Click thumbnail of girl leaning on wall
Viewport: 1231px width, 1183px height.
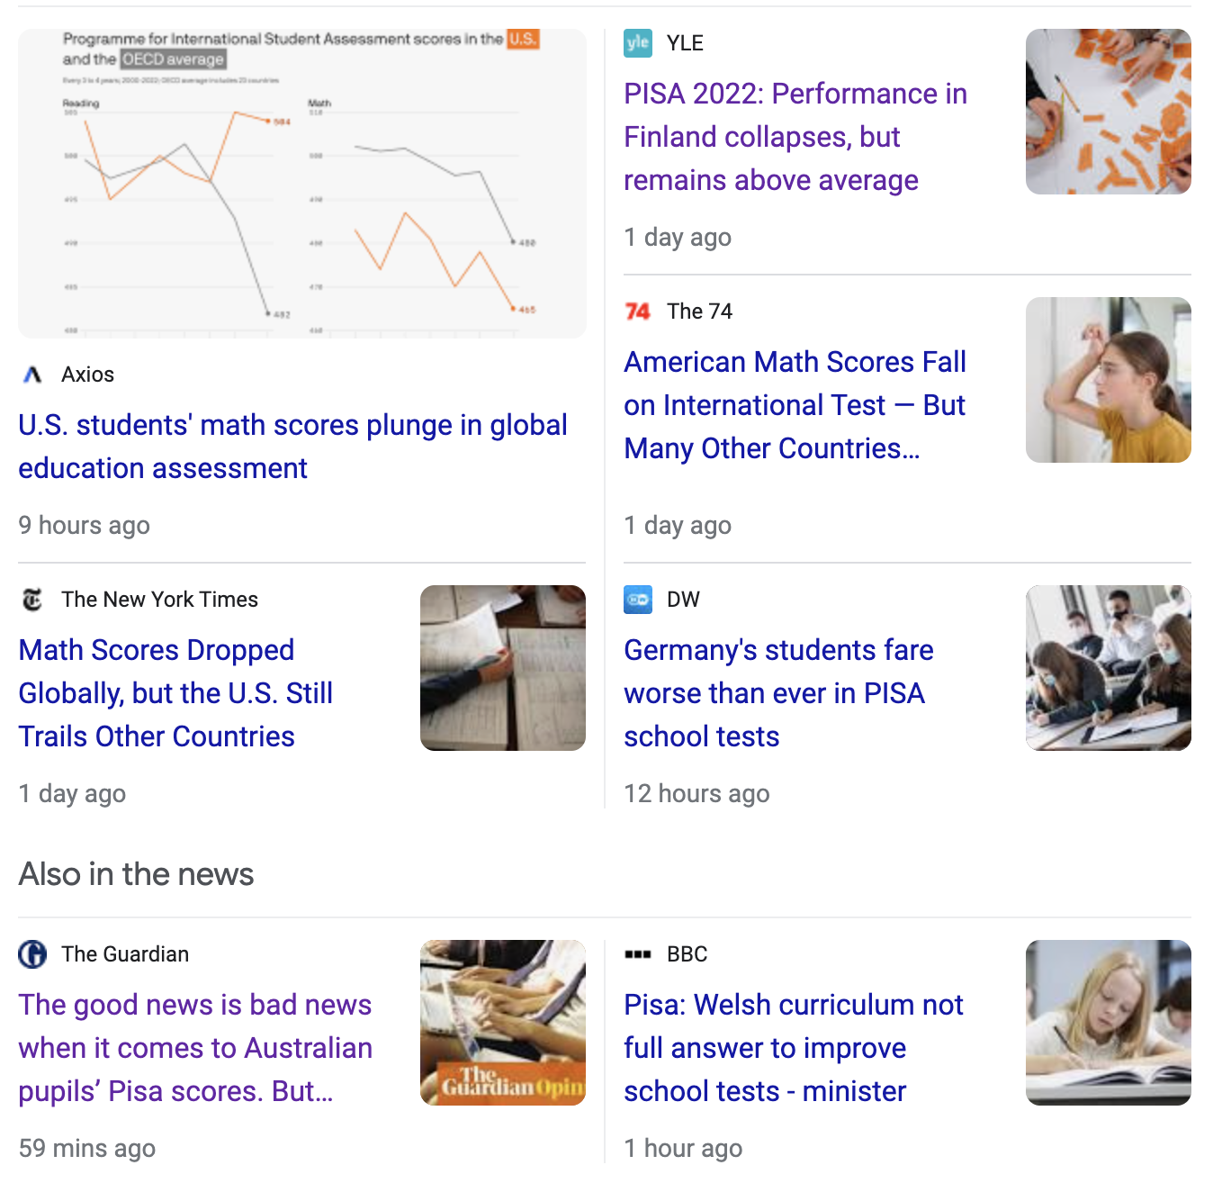tap(1108, 380)
